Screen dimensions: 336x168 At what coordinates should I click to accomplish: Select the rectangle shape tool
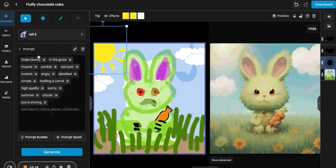(x=43, y=19)
